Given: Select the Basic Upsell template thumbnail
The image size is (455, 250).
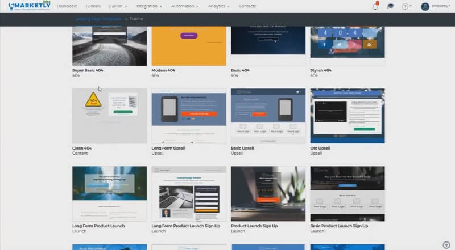Looking at the screenshot, I should point(268,116).
